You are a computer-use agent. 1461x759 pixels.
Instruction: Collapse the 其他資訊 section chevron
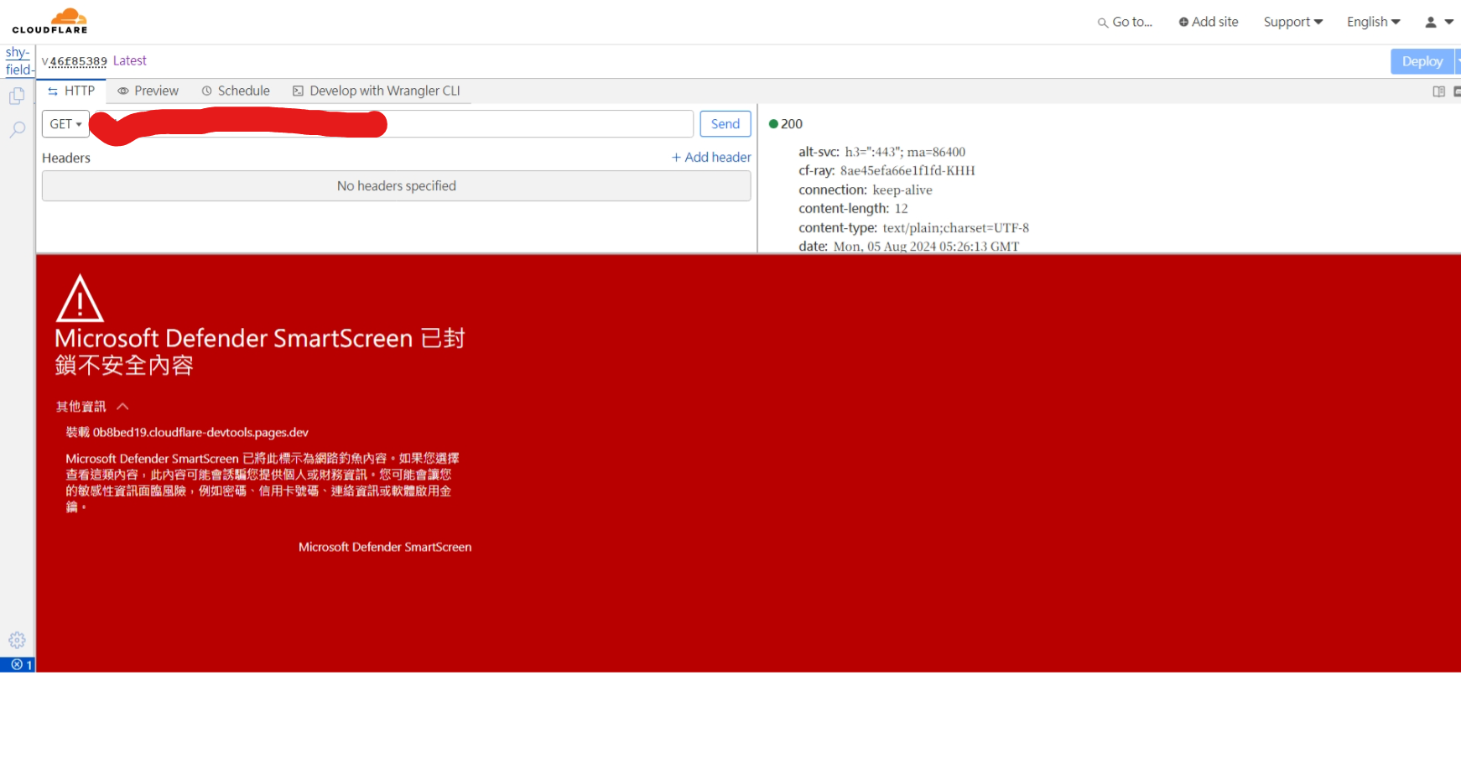tap(122, 407)
